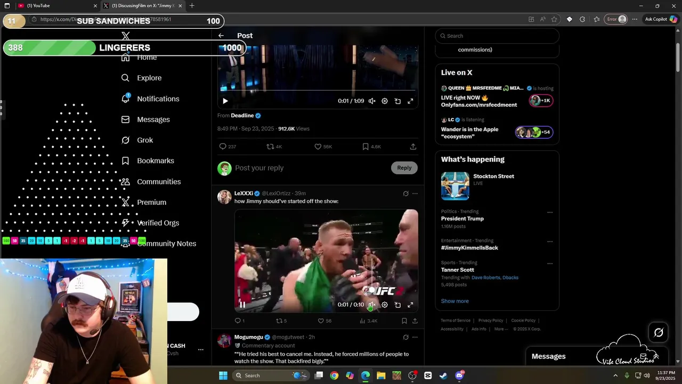Open QUEEN MRSFEEDME live broadcast
This screenshot has height=384, width=682.
click(497, 97)
